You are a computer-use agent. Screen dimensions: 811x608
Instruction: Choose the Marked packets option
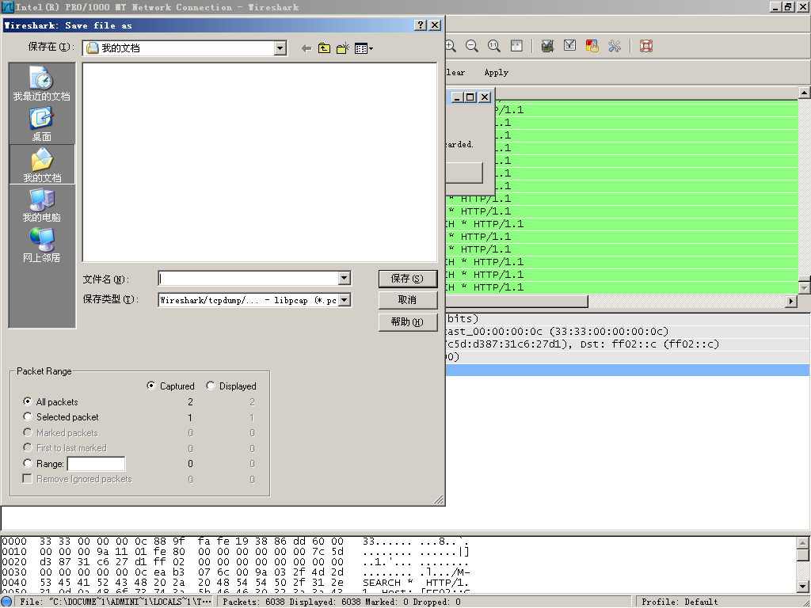(x=28, y=432)
